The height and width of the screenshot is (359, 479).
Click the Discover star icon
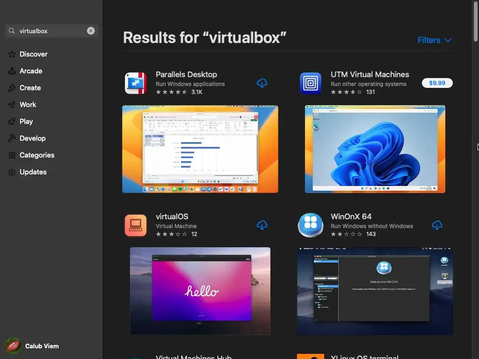pos(12,54)
